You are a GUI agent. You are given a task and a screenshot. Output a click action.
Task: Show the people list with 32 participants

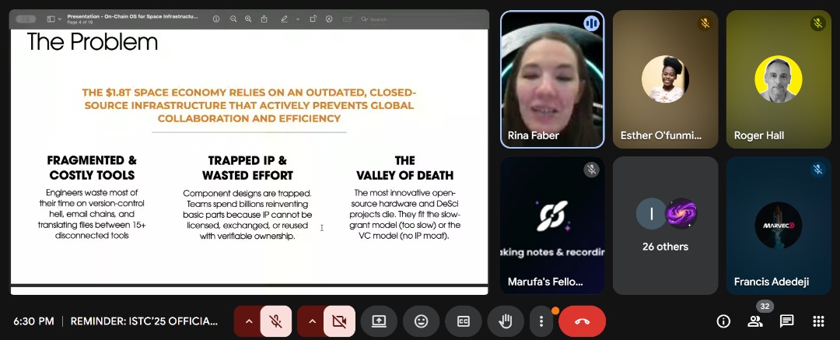[754, 321]
